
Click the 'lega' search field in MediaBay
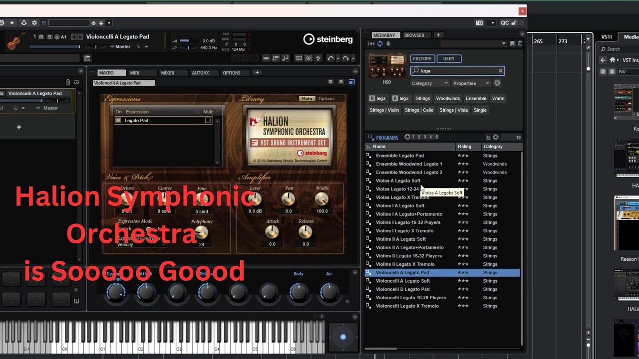(x=457, y=71)
